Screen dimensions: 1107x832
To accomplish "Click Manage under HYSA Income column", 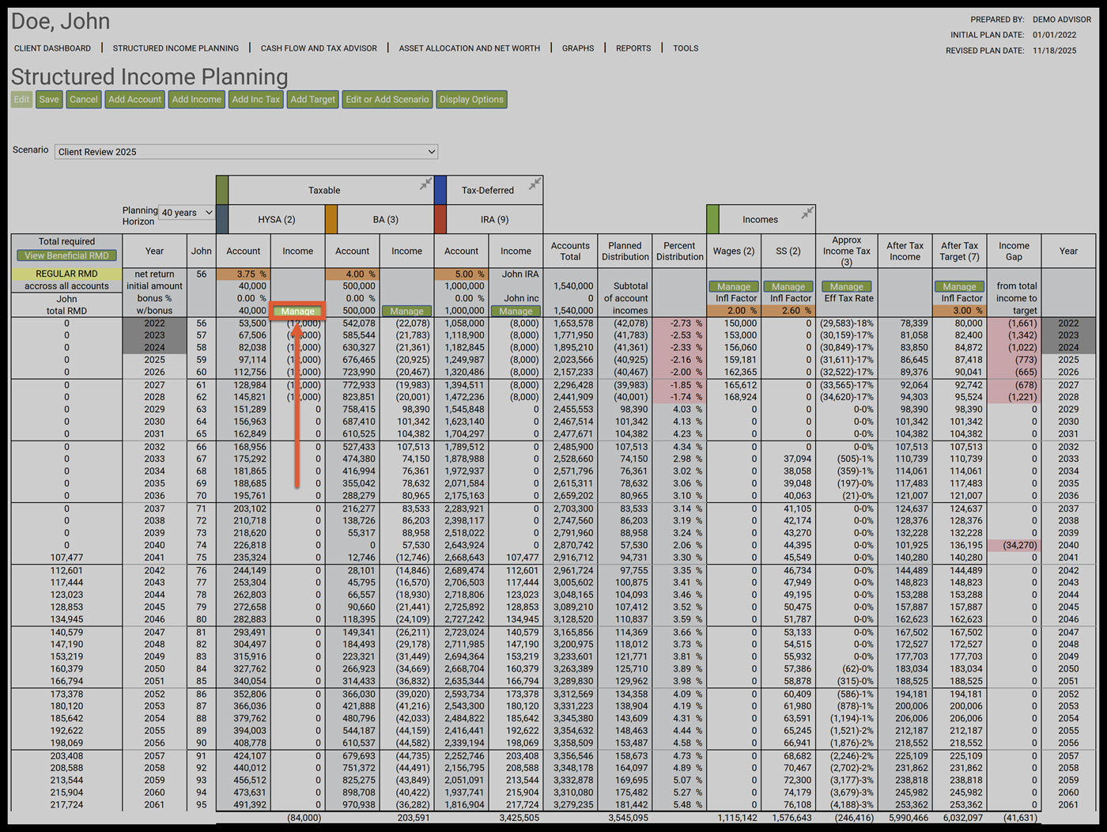I will [x=298, y=311].
